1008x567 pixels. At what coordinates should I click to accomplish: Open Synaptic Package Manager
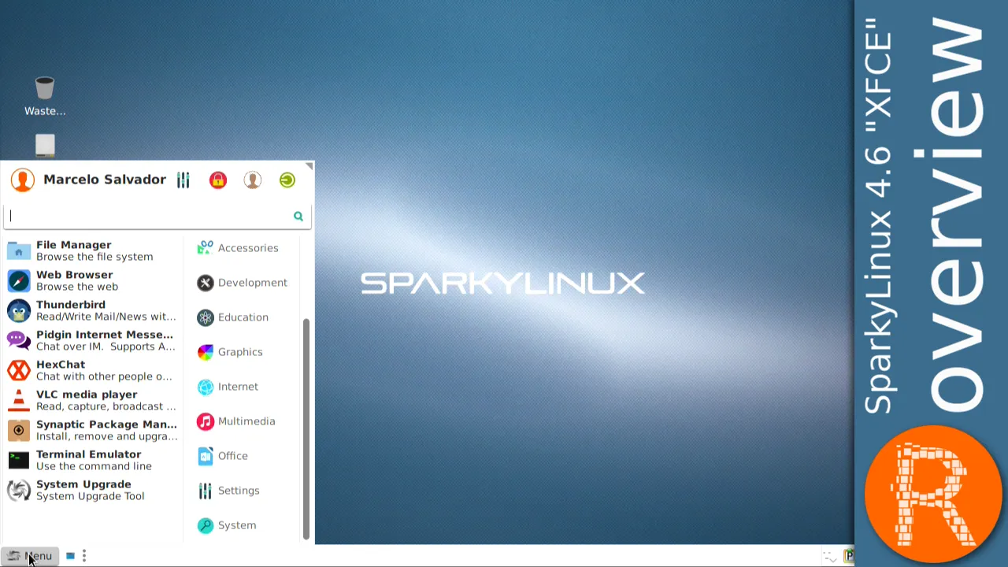(92, 430)
